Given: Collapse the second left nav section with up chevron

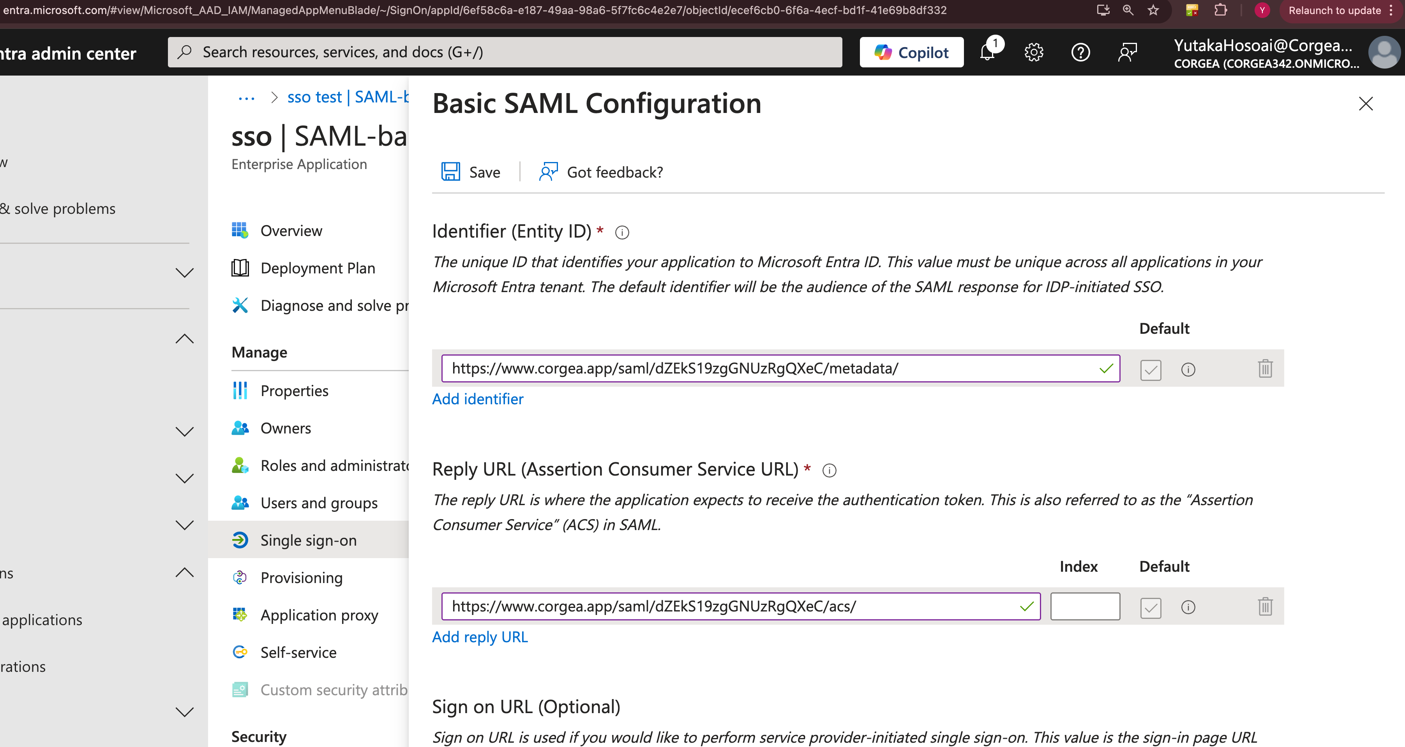Looking at the screenshot, I should [185, 338].
